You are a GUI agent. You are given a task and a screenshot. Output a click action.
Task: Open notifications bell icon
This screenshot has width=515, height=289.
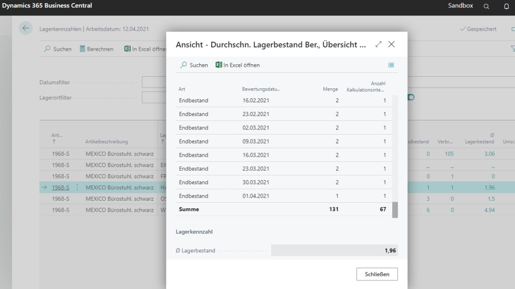click(506, 6)
